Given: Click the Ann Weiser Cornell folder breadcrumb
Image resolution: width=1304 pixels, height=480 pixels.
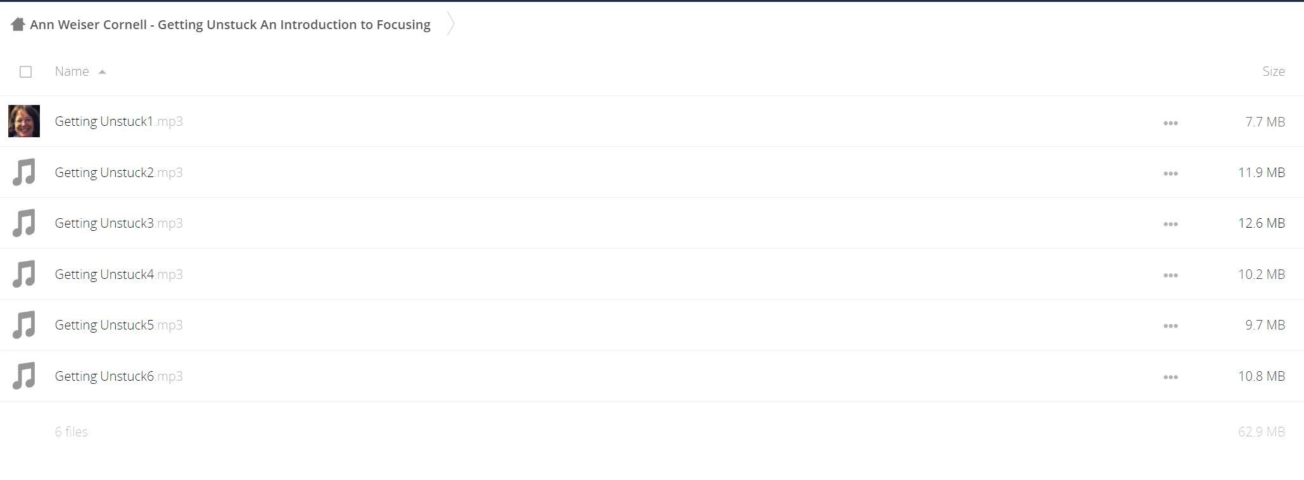Looking at the screenshot, I should 230,24.
